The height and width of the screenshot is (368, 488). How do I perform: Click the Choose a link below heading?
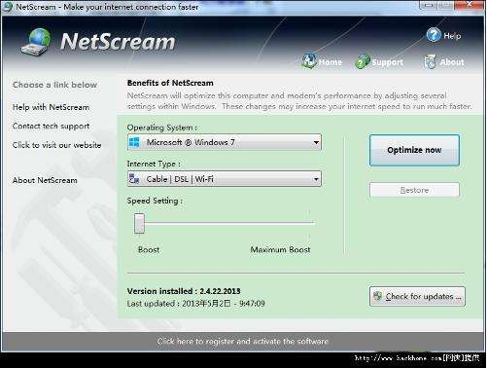54,85
